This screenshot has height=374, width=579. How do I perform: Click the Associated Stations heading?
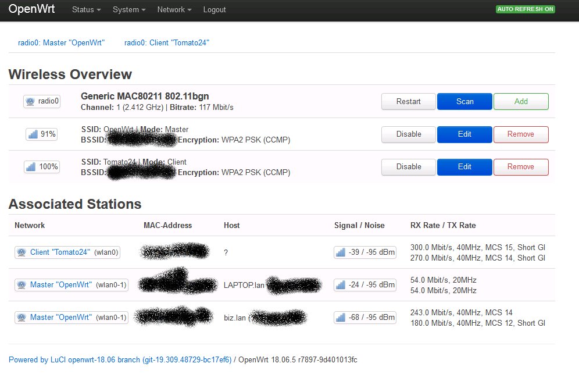point(75,204)
